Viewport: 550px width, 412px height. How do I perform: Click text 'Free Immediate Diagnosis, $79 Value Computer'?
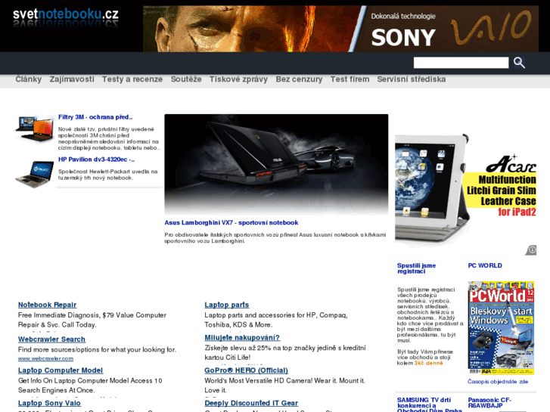92,315
